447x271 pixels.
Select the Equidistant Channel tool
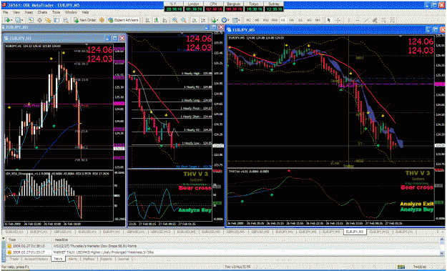375,20
